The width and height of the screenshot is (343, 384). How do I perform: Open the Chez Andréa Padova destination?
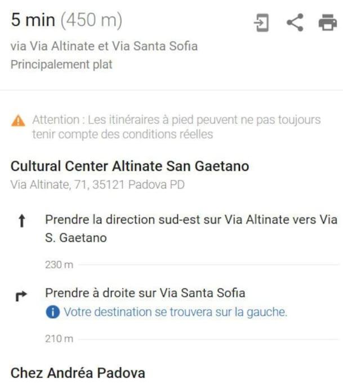pyautogui.click(x=78, y=373)
